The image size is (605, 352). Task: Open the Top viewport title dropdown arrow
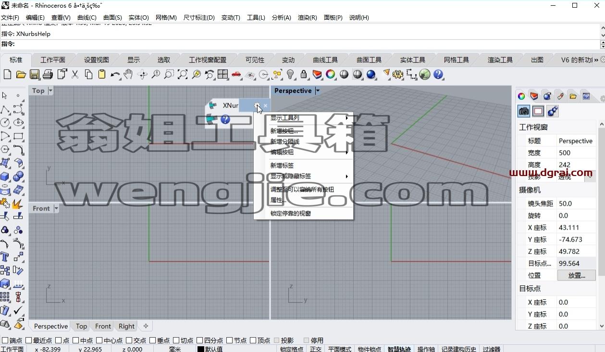click(50, 91)
